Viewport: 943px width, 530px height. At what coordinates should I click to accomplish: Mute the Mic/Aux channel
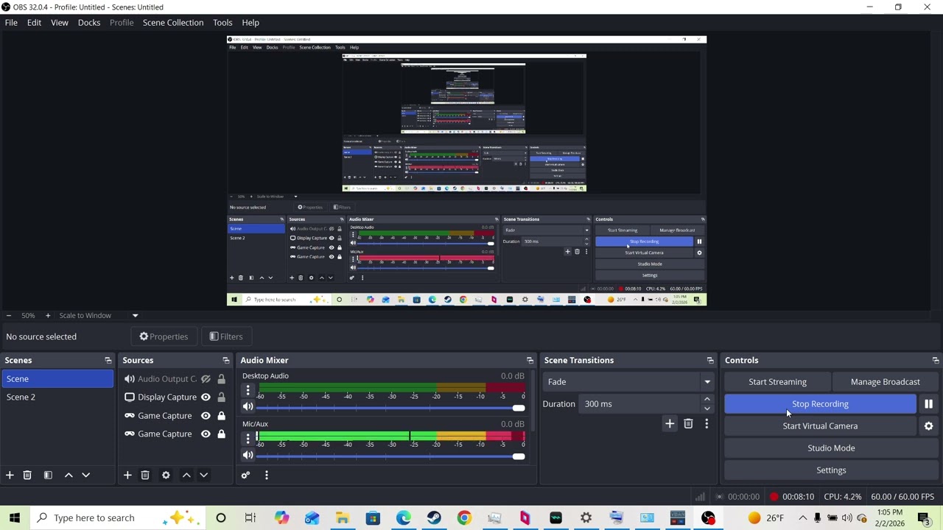pyautogui.click(x=248, y=455)
